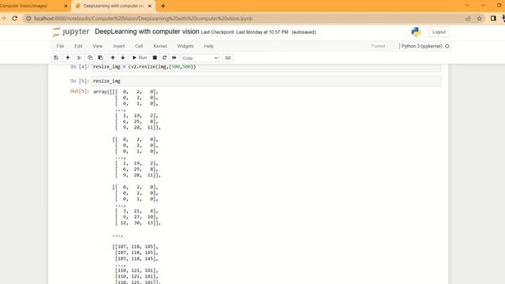The height and width of the screenshot is (284, 505).
Task: Open the Cell menu
Action: pyautogui.click(x=139, y=46)
